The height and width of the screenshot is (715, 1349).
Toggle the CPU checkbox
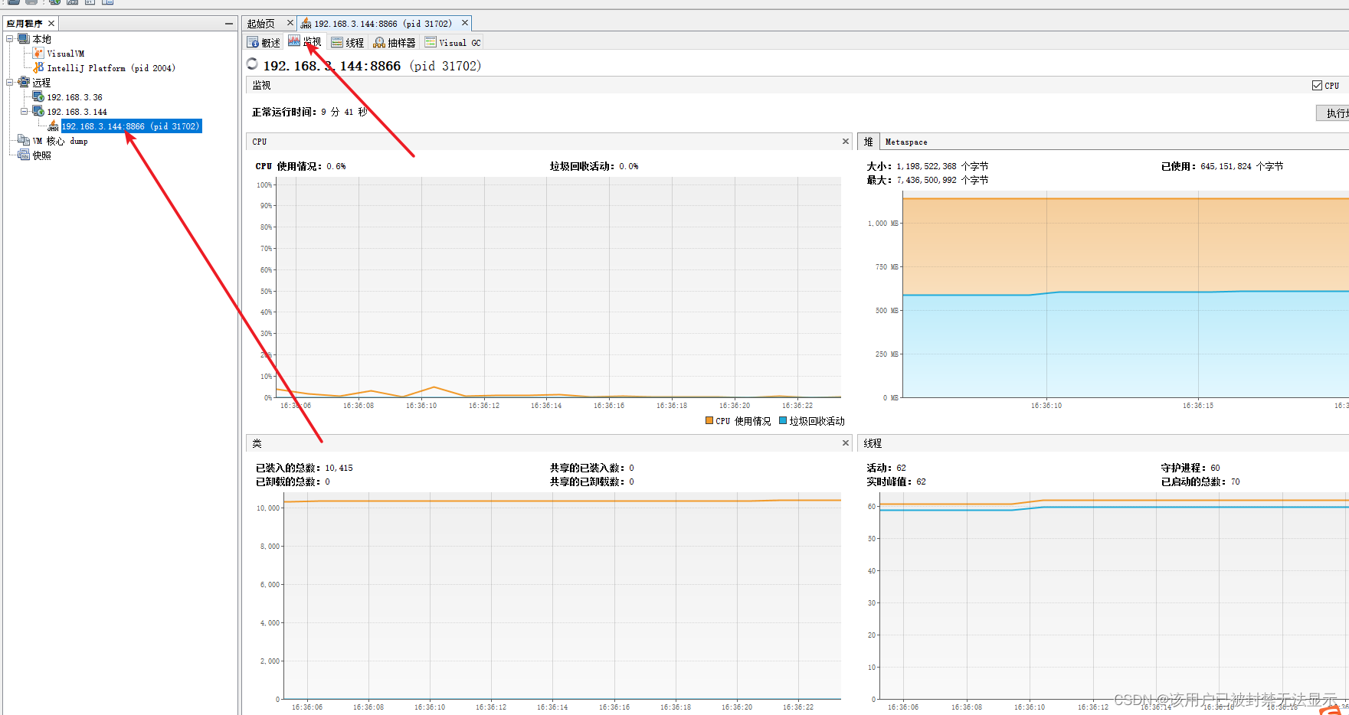click(x=1317, y=86)
